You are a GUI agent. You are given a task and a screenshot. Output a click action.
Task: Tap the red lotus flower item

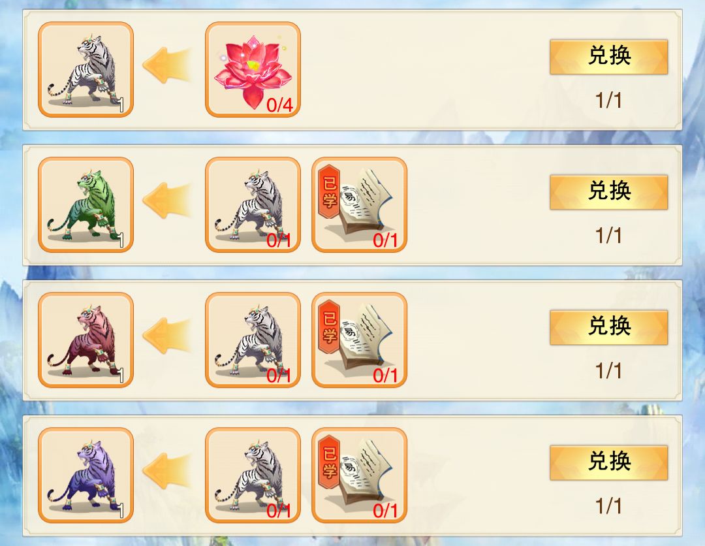(253, 69)
